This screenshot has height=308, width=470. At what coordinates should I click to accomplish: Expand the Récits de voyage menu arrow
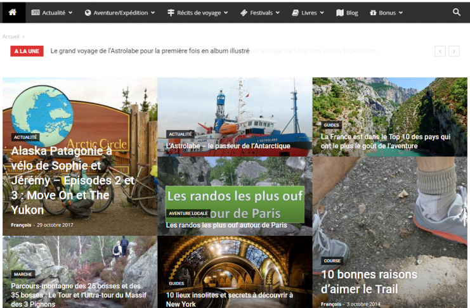(226, 13)
